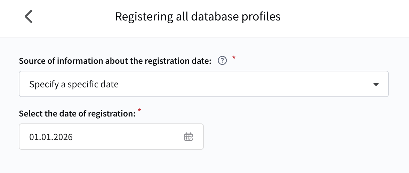Viewport: 409px width, 173px height.
Task: Click the "Registering all database profiles" title
Action: click(x=198, y=17)
